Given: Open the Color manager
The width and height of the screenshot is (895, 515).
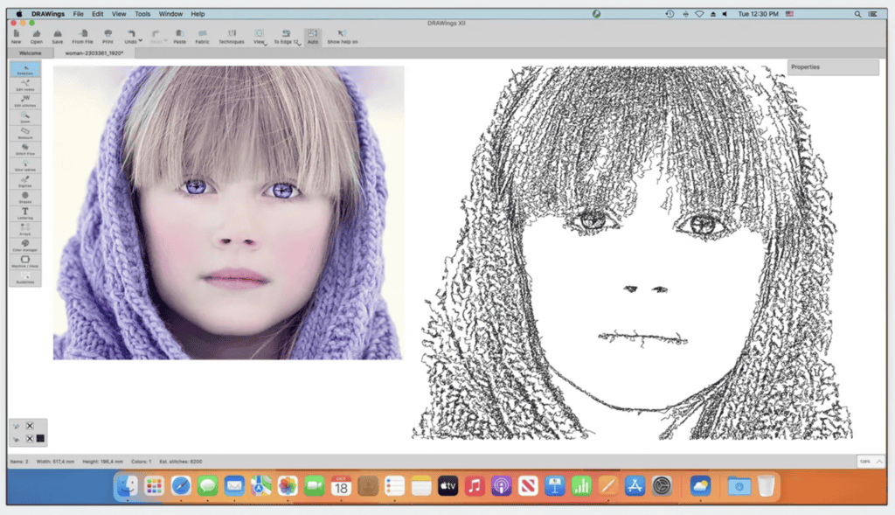Looking at the screenshot, I should [25, 246].
